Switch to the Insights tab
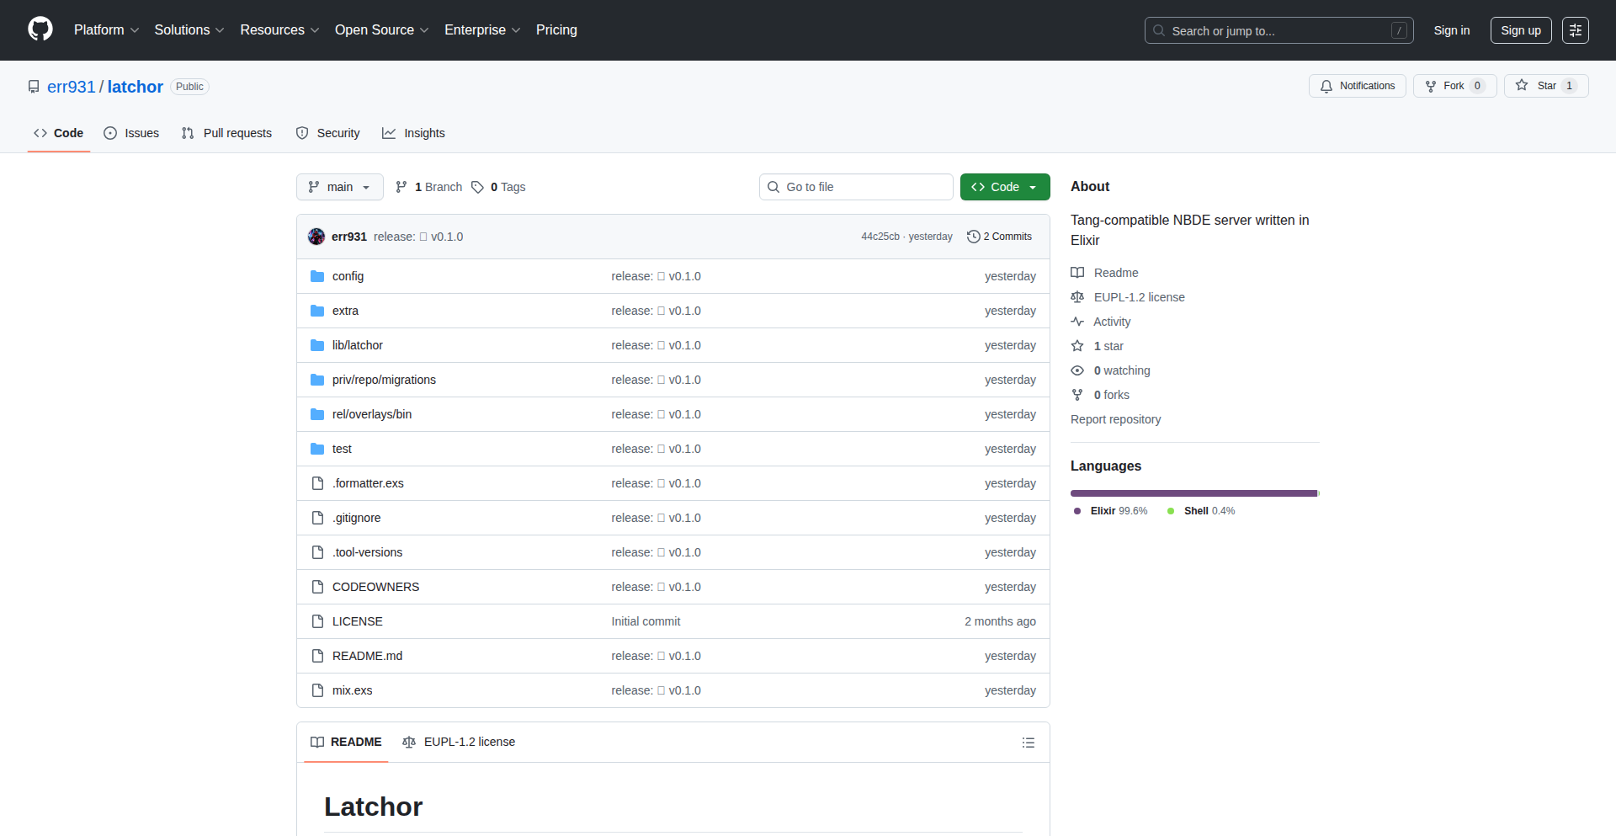 [414, 133]
